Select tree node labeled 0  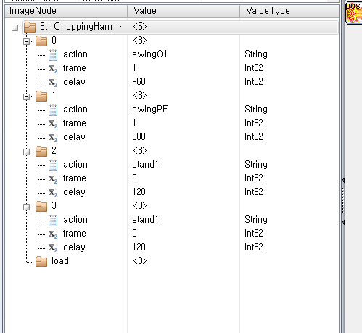pyautogui.click(x=54, y=40)
